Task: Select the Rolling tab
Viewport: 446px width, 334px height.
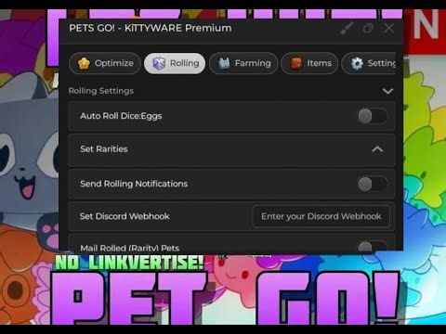Action: pos(175,63)
